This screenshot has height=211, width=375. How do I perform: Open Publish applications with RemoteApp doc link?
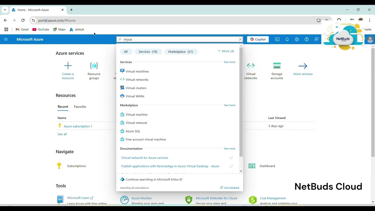coord(170,166)
